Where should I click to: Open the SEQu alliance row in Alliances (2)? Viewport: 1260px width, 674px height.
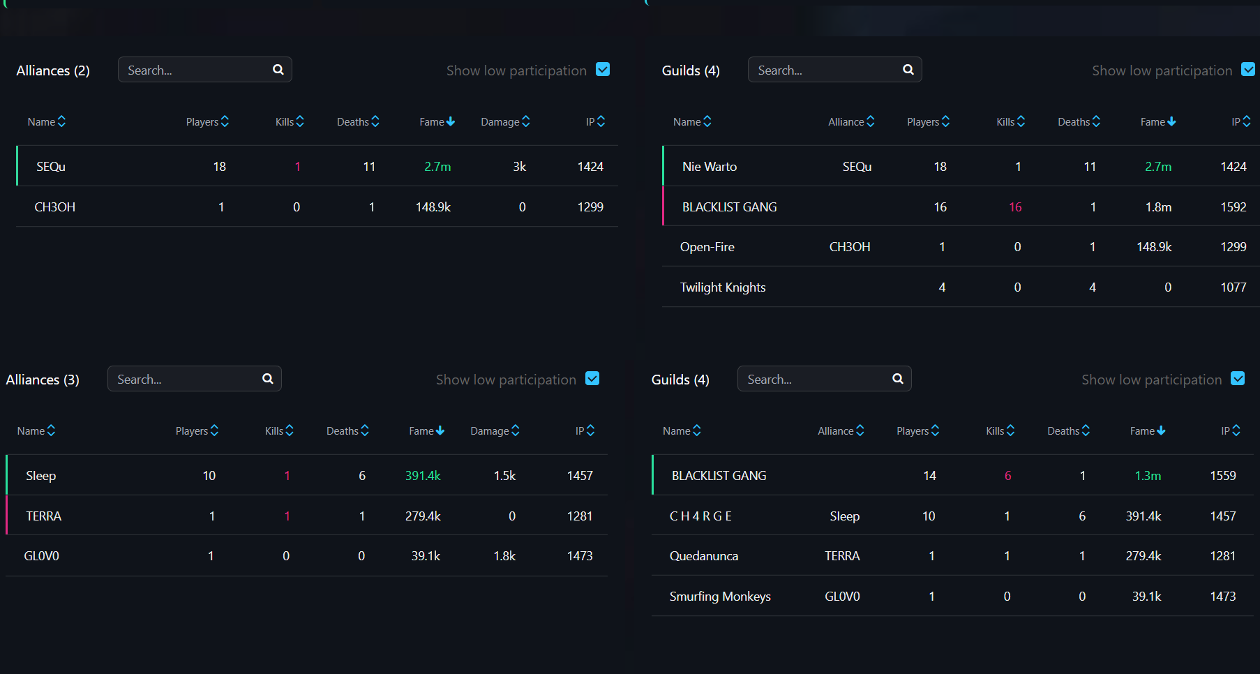click(x=317, y=166)
